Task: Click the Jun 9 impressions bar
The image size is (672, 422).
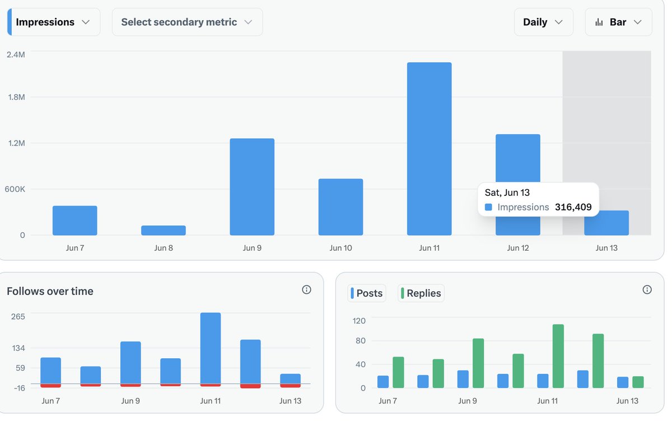Action: click(252, 187)
